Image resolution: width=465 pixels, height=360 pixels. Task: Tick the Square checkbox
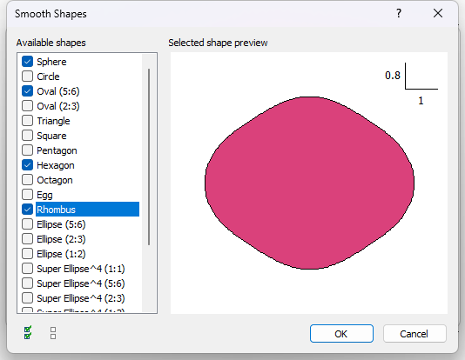click(x=27, y=136)
